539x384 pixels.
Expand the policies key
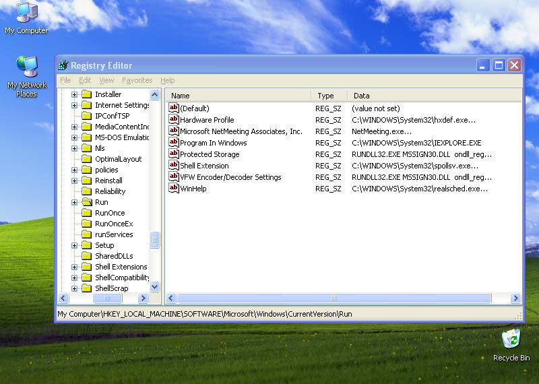point(74,170)
